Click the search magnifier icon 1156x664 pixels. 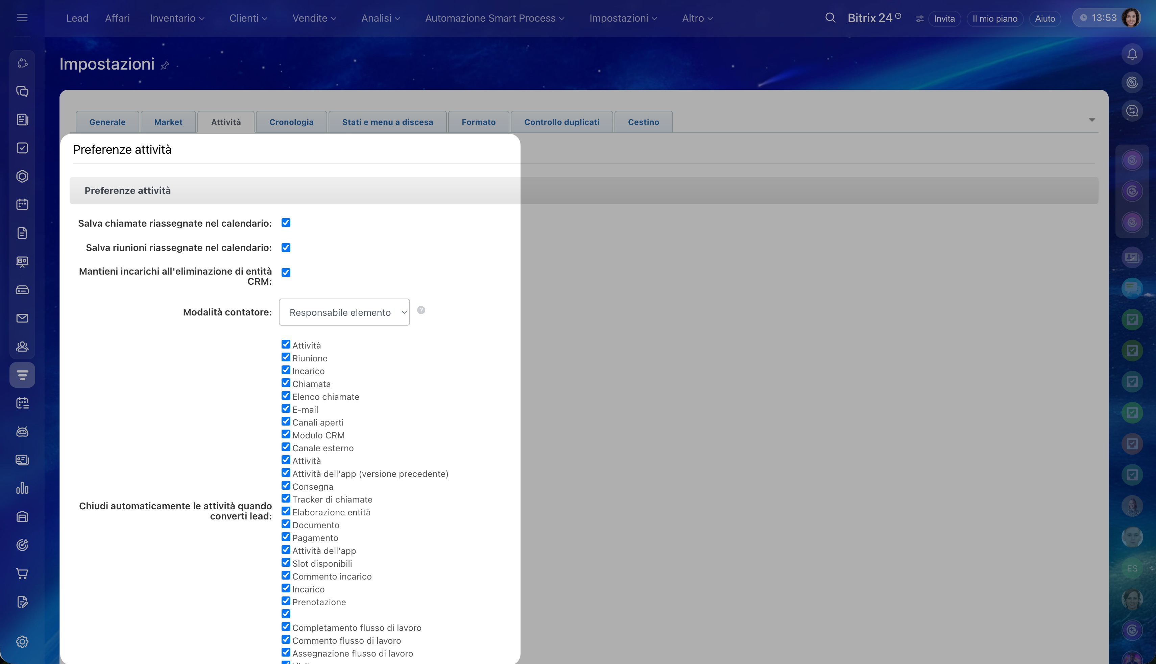(x=830, y=18)
